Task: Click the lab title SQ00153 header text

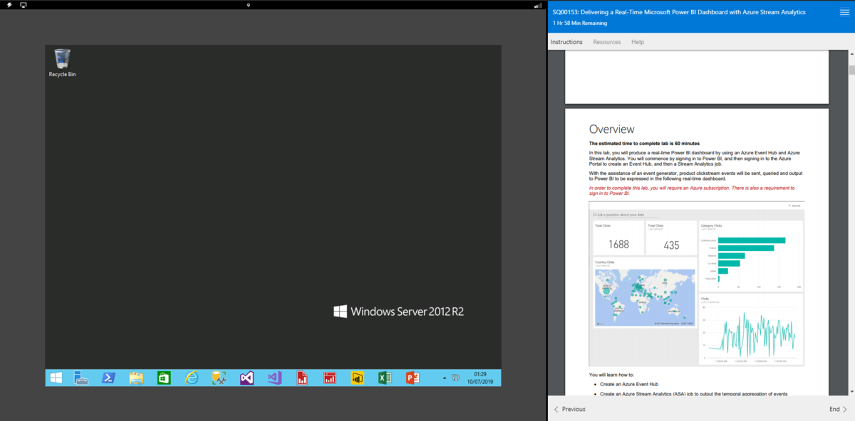Action: [679, 12]
